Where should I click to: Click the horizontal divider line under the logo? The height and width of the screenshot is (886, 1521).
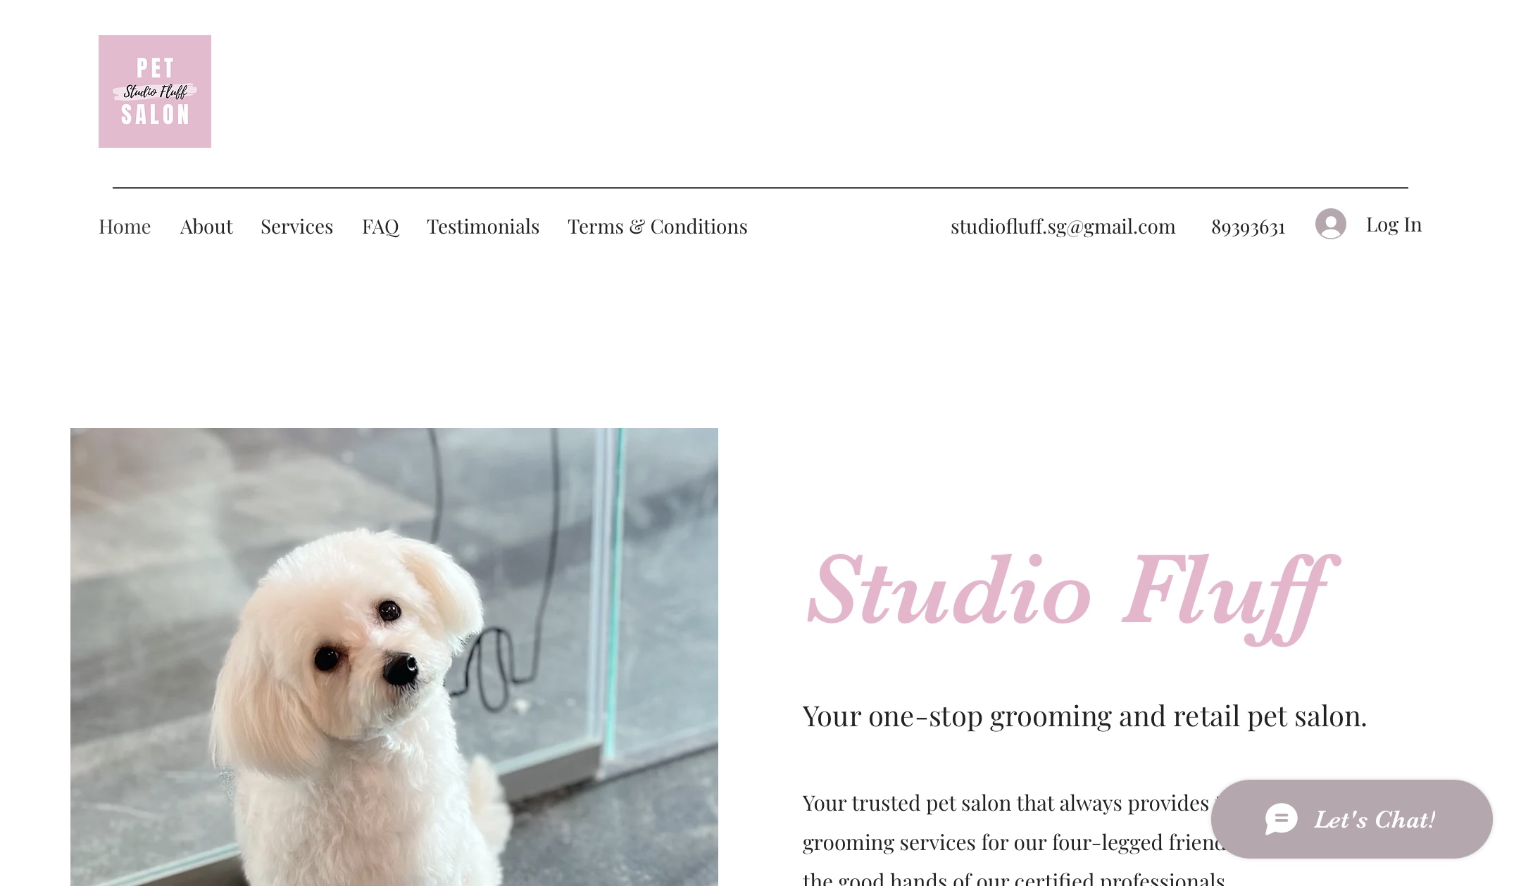pos(760,188)
